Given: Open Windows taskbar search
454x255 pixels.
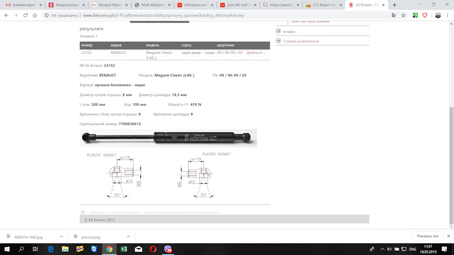Looking at the screenshot, I should [21, 249].
